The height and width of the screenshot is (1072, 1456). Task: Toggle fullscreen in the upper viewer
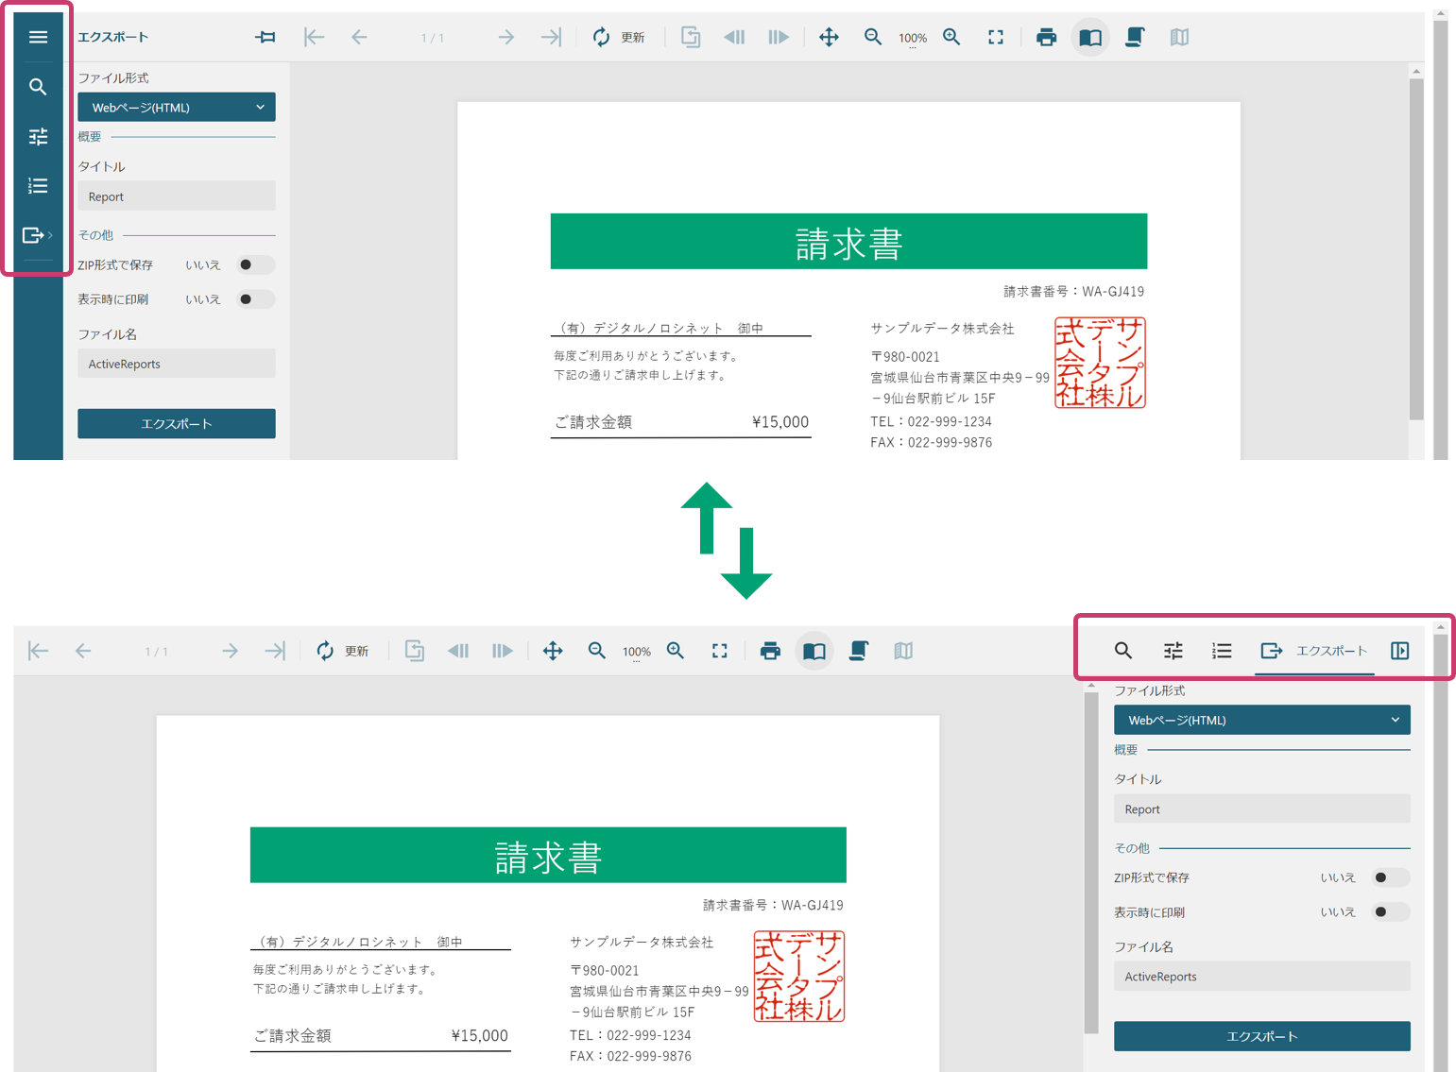[x=996, y=37]
